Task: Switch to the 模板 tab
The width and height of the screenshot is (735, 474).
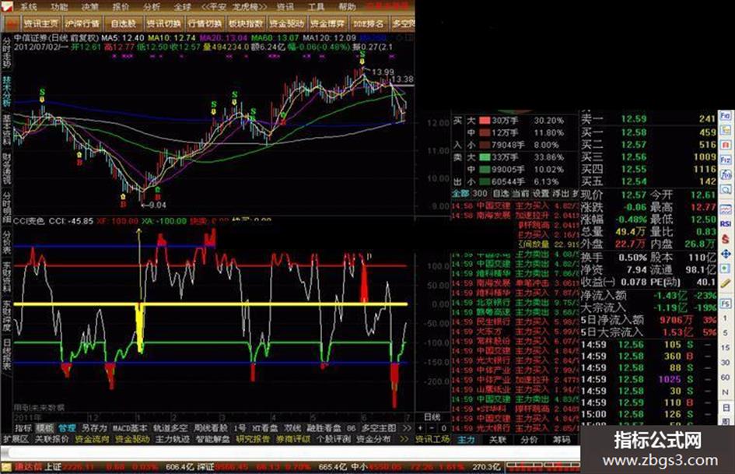Action: click(45, 428)
